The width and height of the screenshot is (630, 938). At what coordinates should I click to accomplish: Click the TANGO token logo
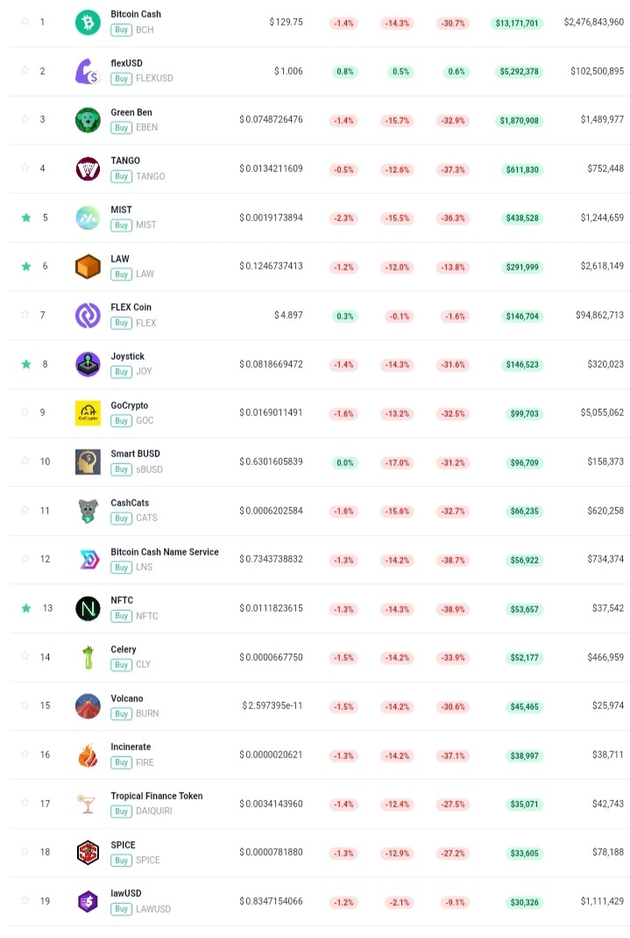coord(88,168)
